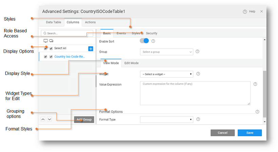This screenshot has width=278, height=152.
Task: Toggle second checkbox for Country Iso Code row
Action: pyautogui.click(x=51, y=57)
